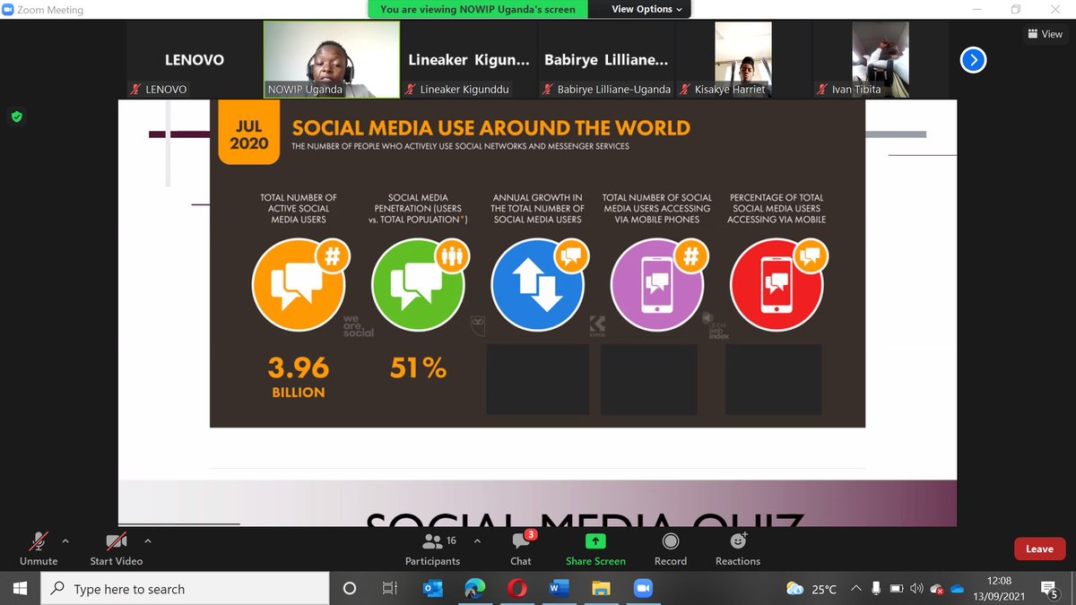Open the Participants panel
The image size is (1076, 605).
click(x=433, y=549)
